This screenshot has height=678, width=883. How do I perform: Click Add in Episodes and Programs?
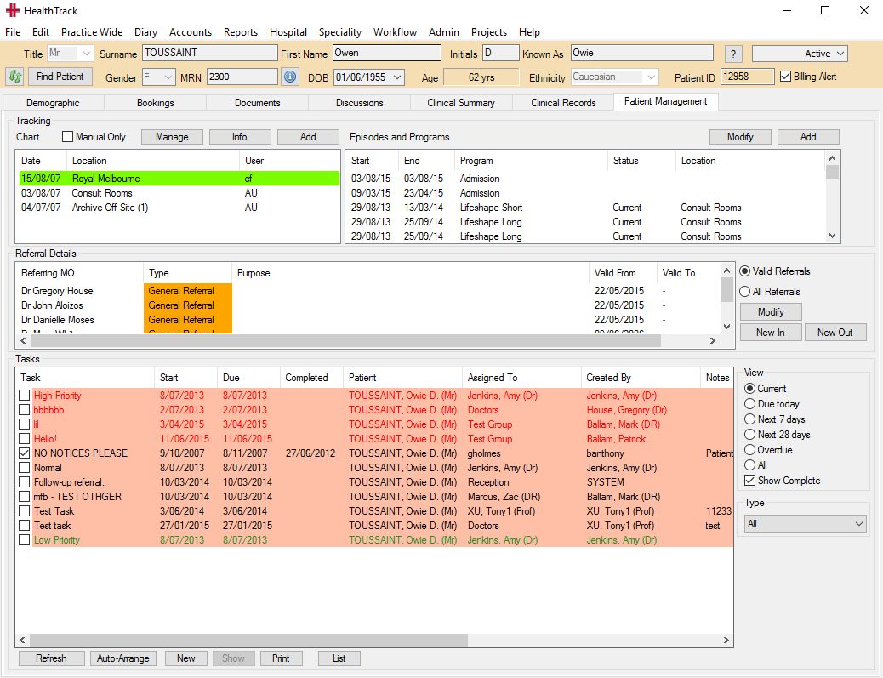click(x=808, y=137)
